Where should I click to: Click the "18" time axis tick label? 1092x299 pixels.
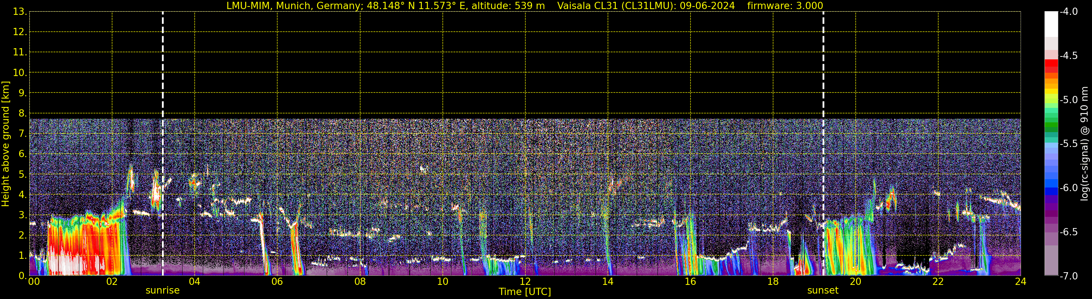click(773, 282)
